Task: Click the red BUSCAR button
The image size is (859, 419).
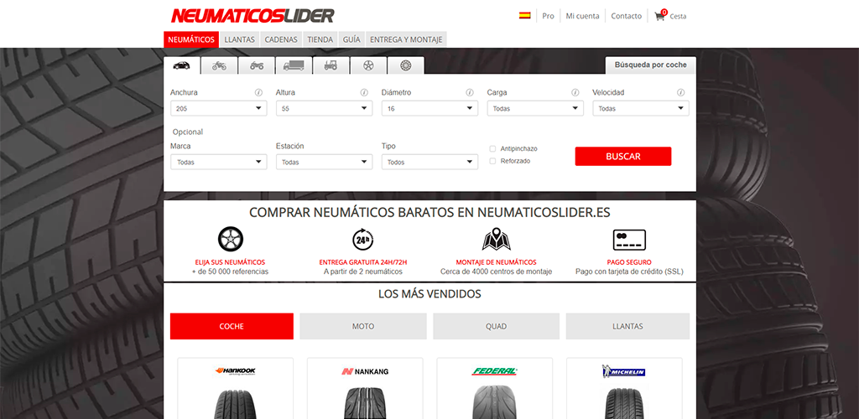Action: point(623,156)
